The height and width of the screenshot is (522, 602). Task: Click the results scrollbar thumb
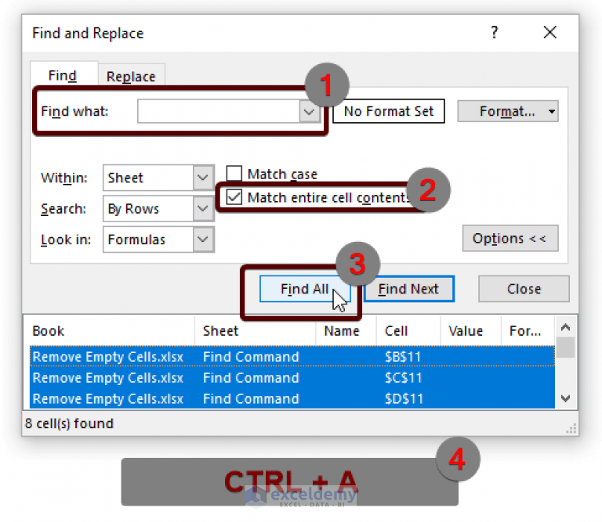[565, 347]
